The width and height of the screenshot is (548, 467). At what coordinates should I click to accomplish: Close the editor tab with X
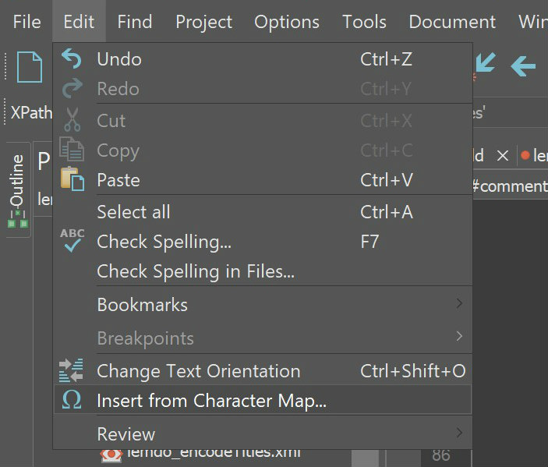pyautogui.click(x=503, y=156)
